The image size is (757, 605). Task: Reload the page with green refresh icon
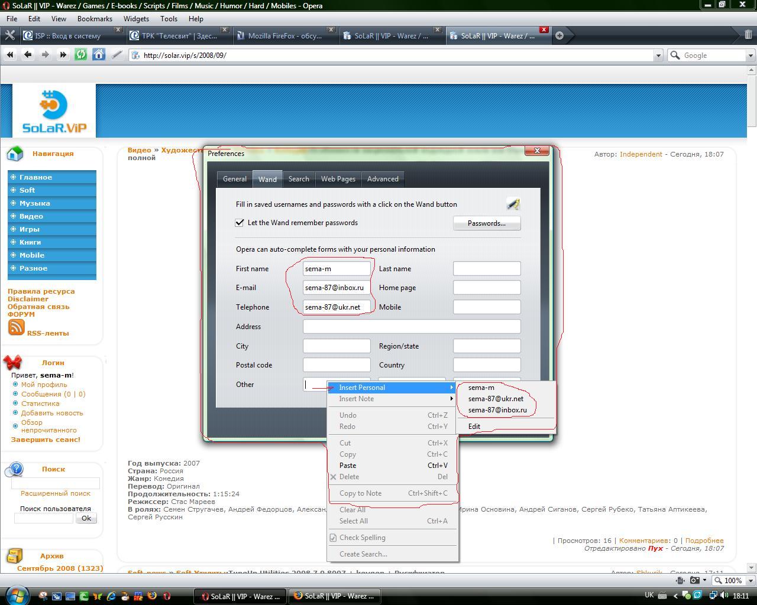(80, 55)
